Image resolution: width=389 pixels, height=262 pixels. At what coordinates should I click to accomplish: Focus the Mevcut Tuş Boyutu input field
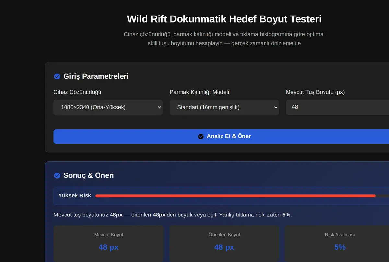[337, 107]
